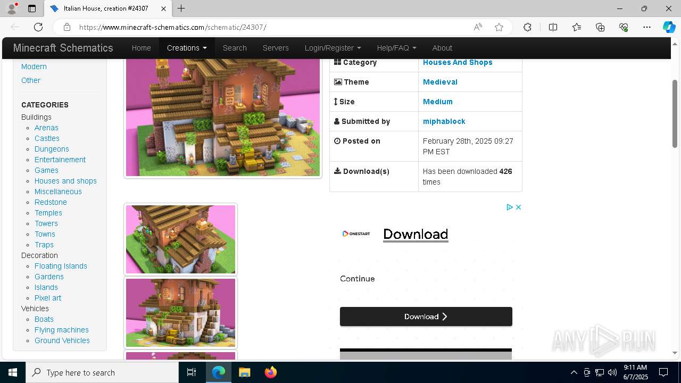Click the address bar URL
This screenshot has height=383, width=681.
(x=172, y=27)
